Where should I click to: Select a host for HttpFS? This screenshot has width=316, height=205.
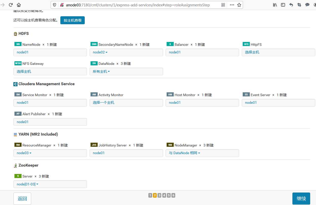pos(278,52)
